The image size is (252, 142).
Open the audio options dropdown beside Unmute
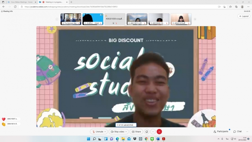[105, 132]
